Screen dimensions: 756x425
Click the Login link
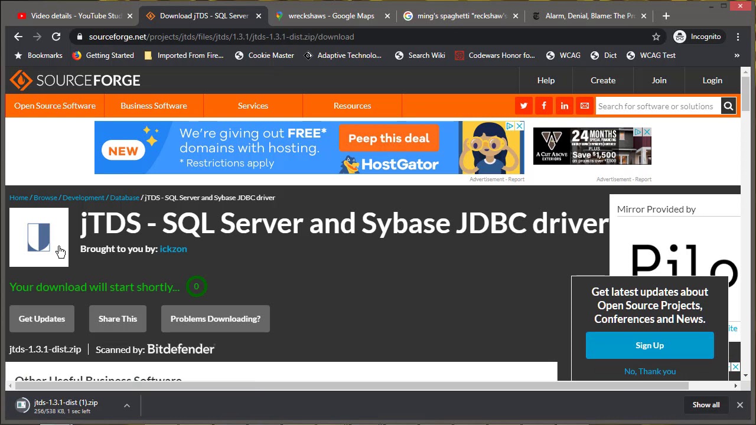(712, 80)
